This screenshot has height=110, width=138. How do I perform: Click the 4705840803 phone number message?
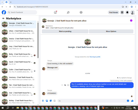coord(52,93)
